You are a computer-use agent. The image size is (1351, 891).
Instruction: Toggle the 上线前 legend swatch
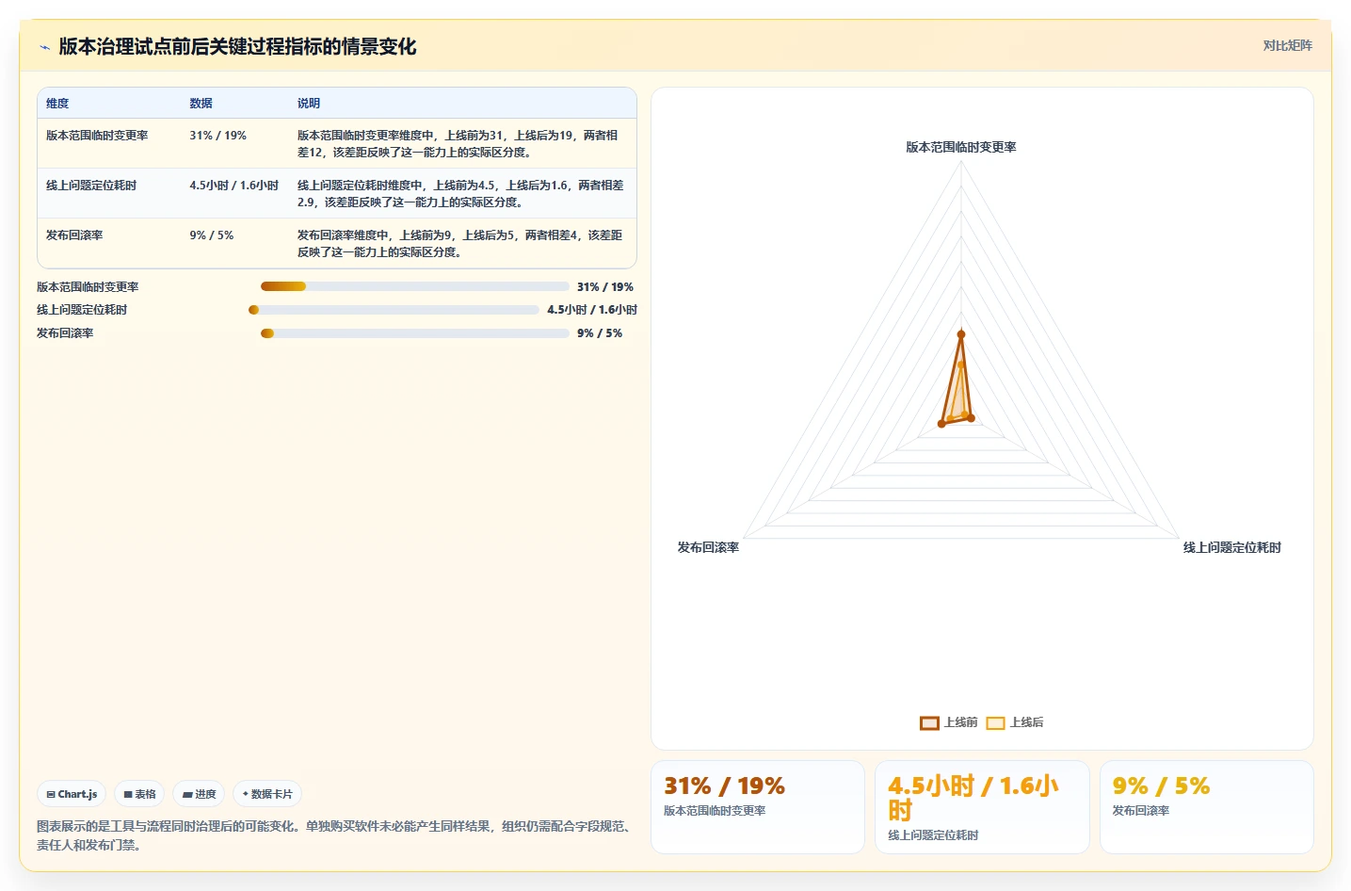(929, 722)
